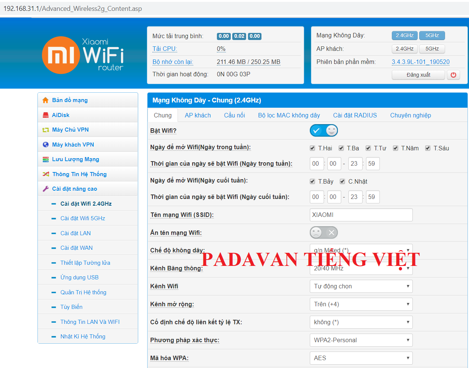Click the weekday start hour field
Screen dimensions: 469x368
[x=317, y=163]
